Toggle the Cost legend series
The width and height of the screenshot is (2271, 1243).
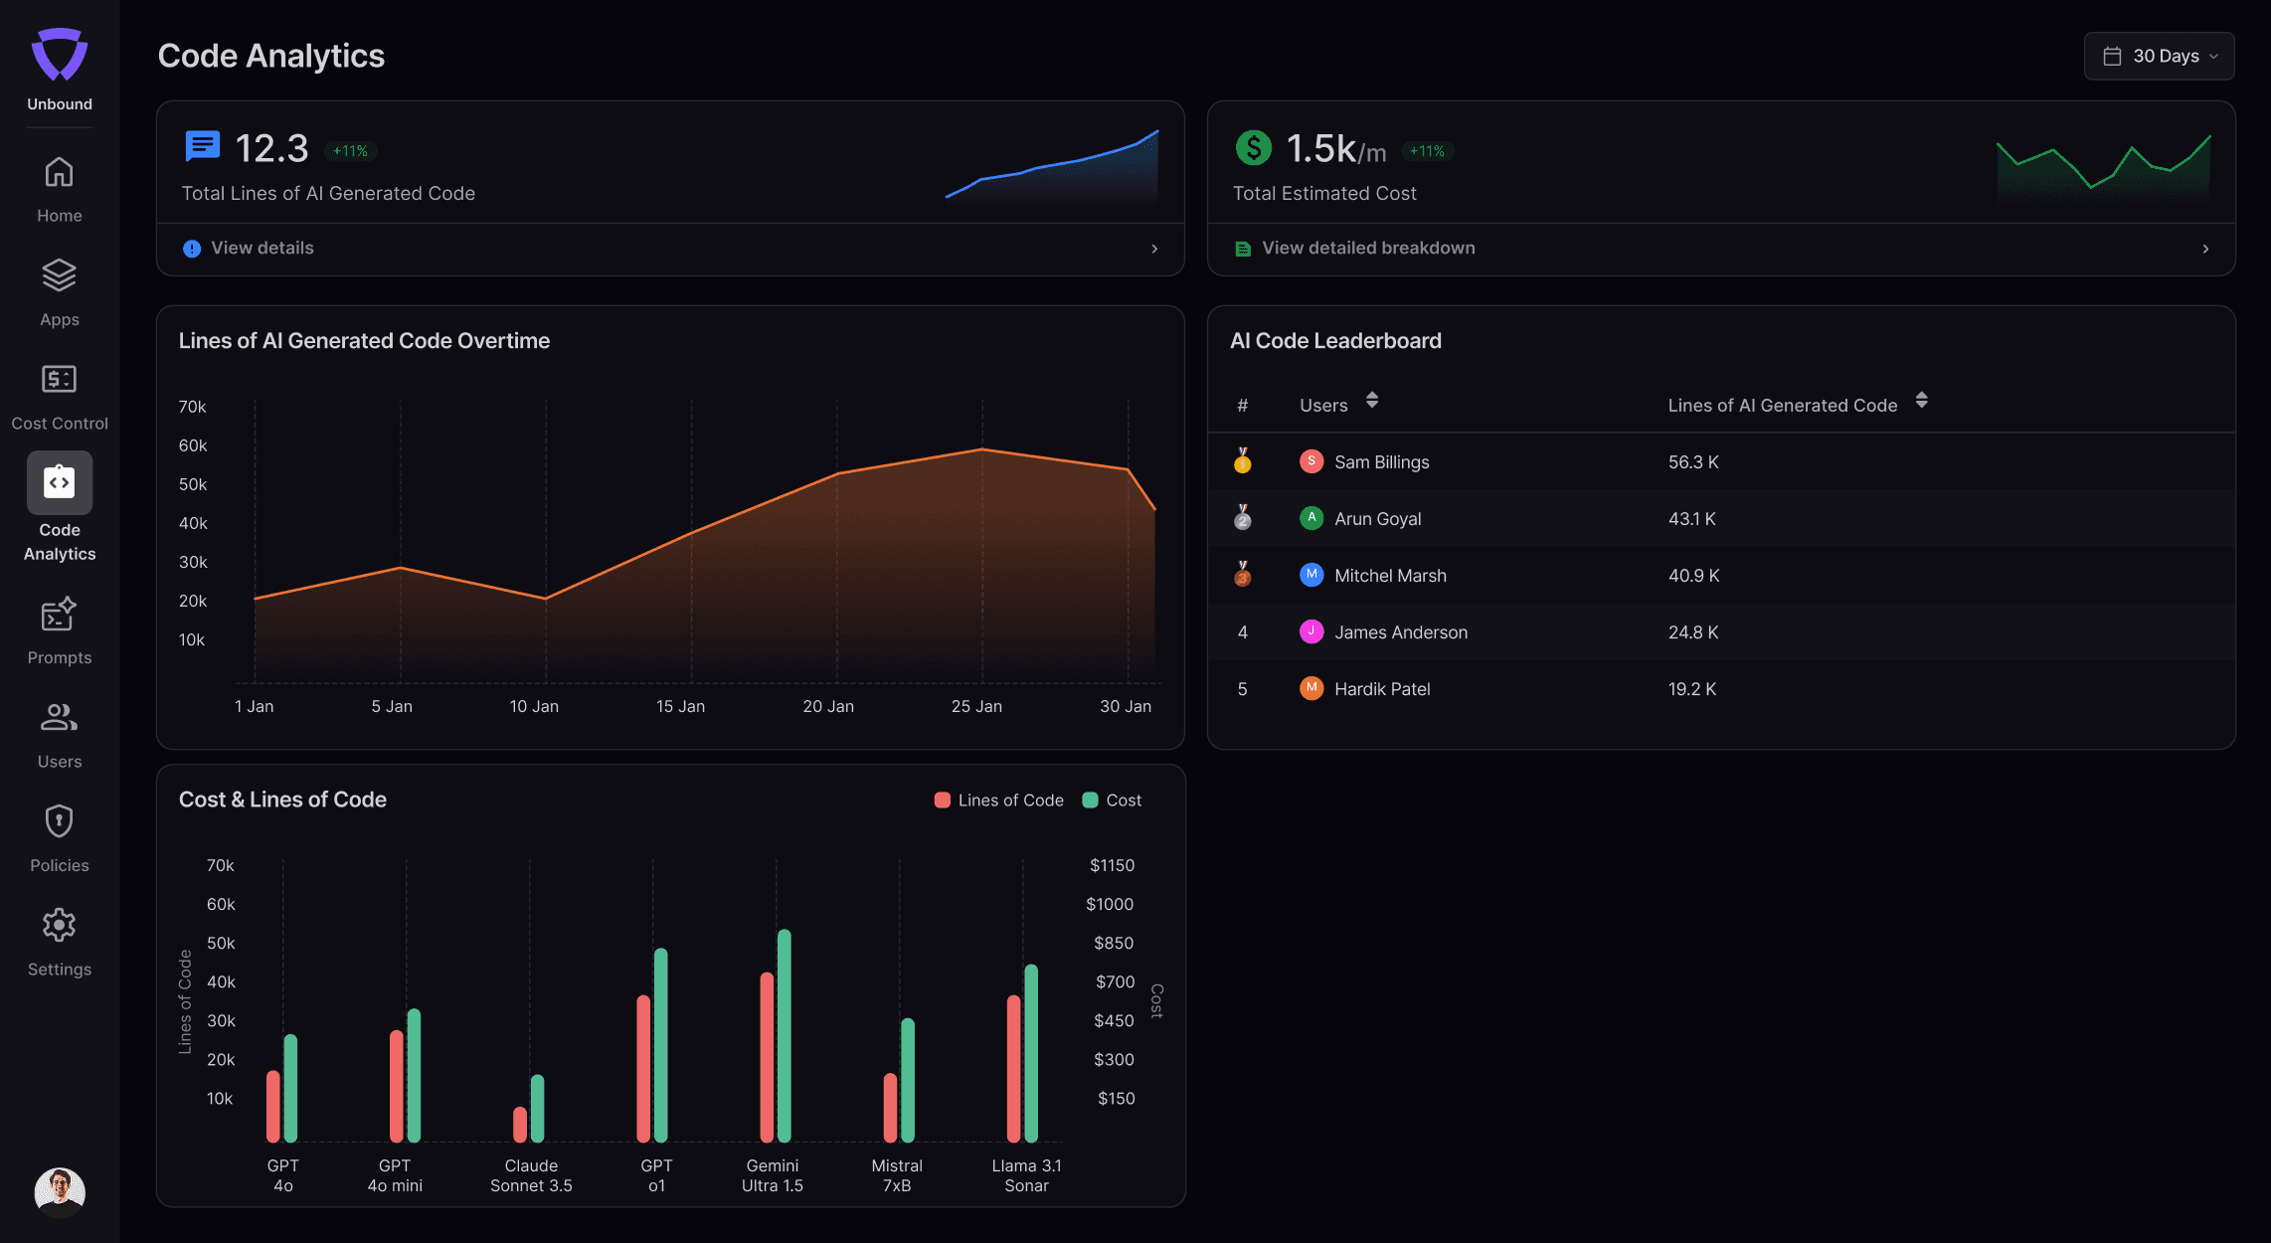(1113, 800)
